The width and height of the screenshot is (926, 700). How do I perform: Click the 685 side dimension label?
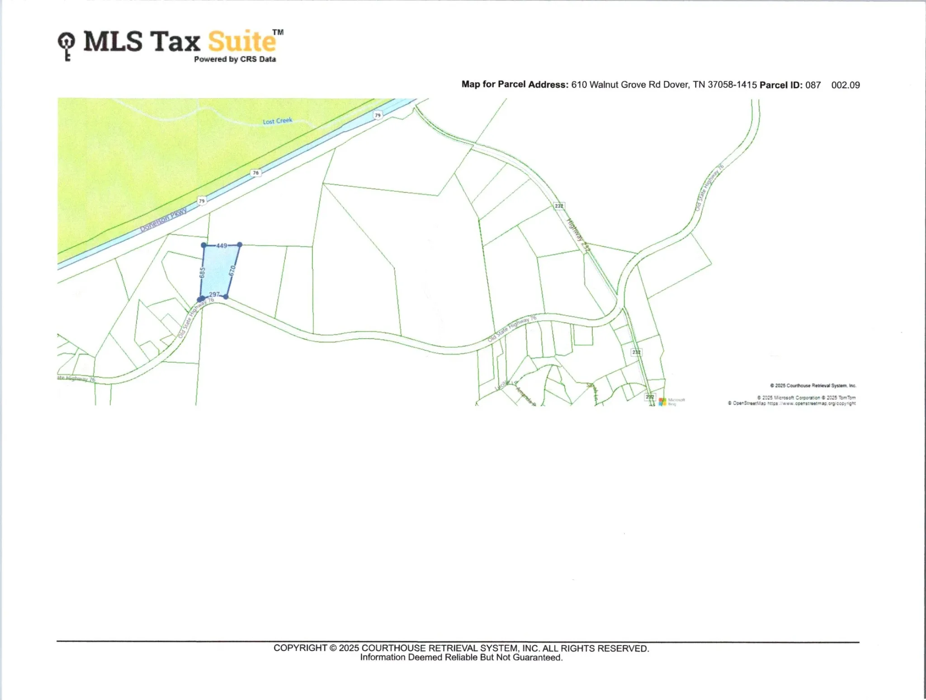click(x=202, y=273)
